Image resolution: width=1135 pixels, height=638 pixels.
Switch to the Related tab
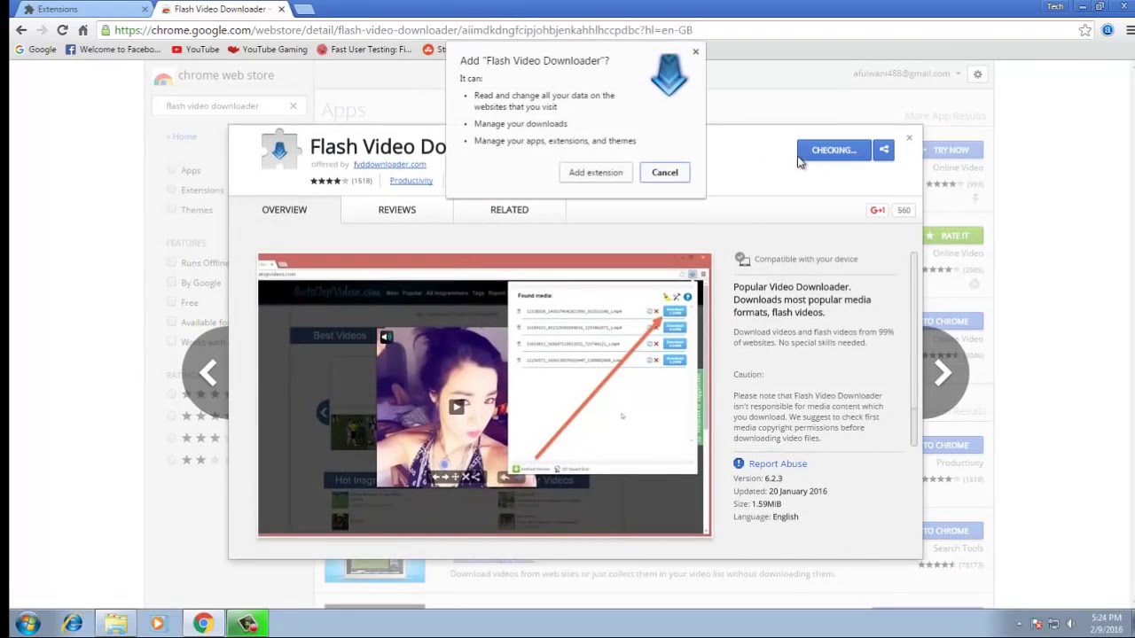pyautogui.click(x=509, y=210)
